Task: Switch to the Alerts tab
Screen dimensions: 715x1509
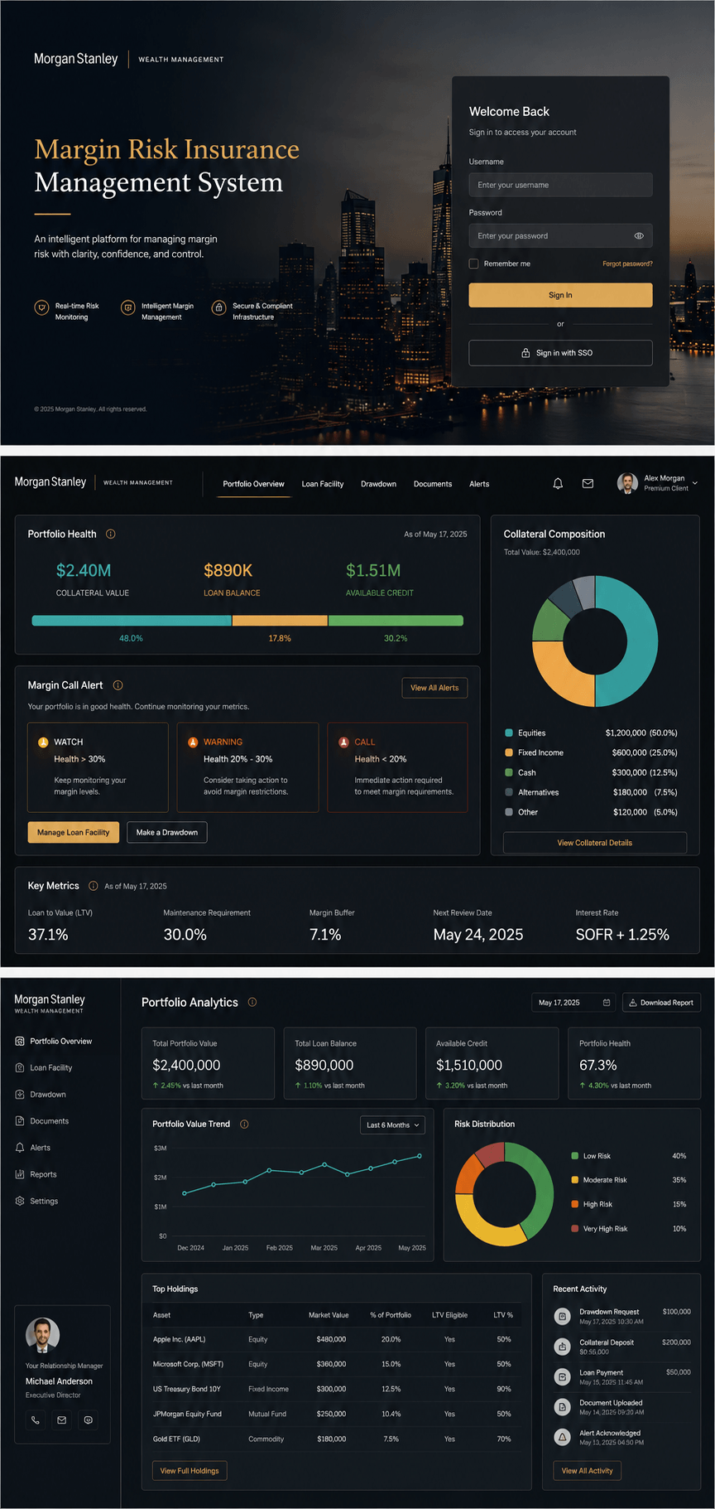Action: [x=479, y=484]
